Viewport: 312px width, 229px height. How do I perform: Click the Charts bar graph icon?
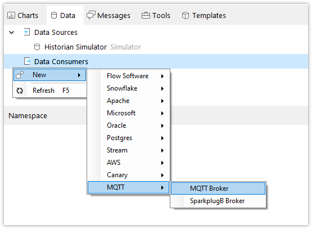(11, 15)
